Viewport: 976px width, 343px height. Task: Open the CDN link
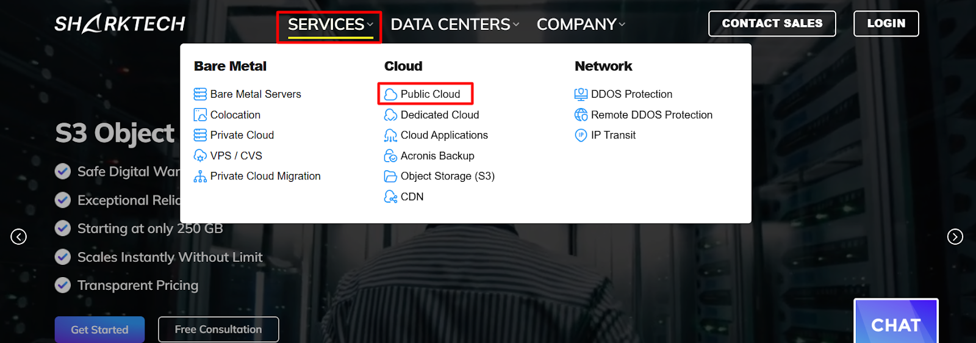[x=412, y=197]
